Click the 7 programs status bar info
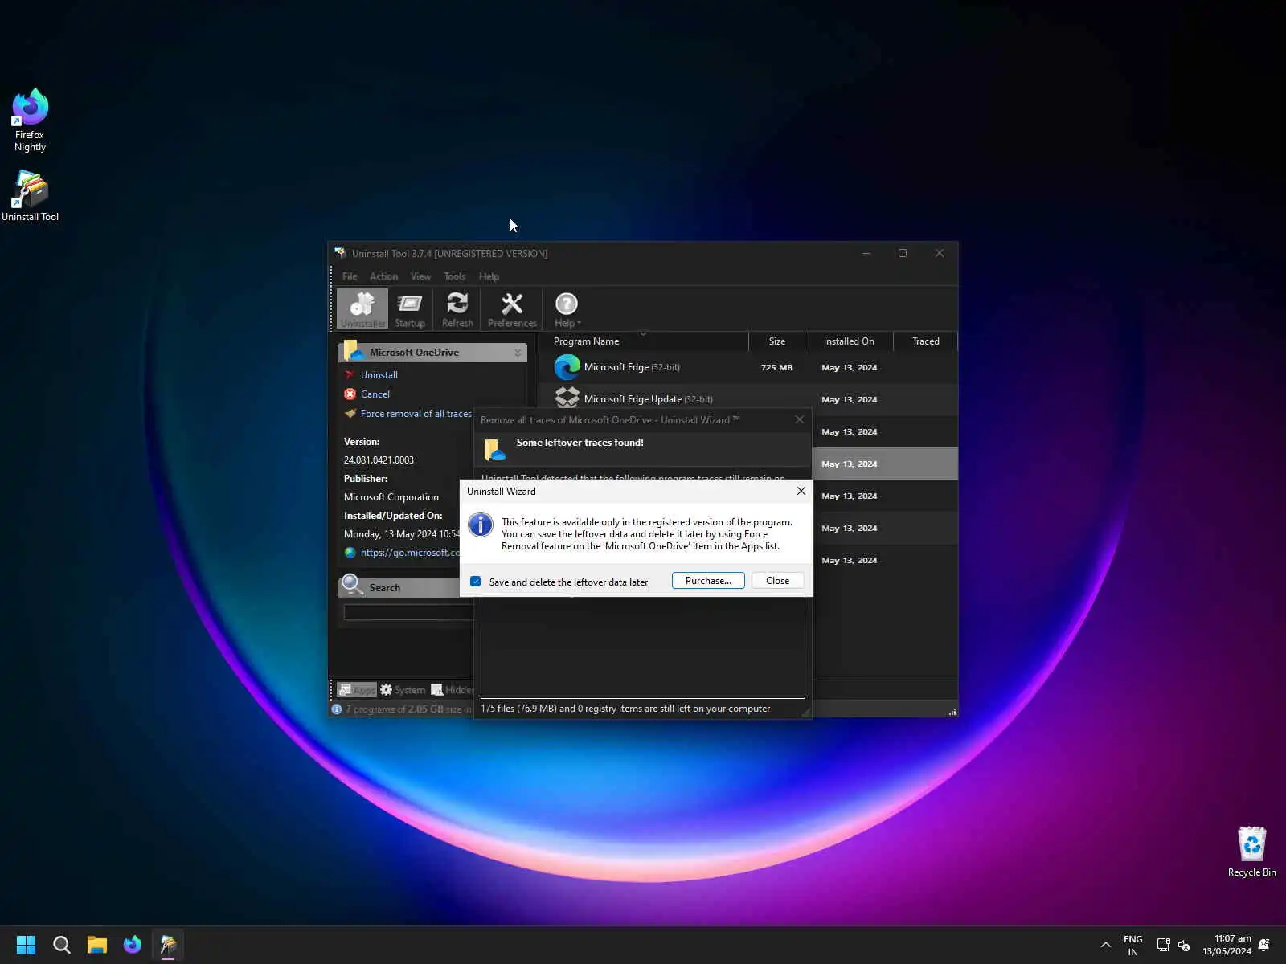This screenshot has height=964, width=1286. 408,709
